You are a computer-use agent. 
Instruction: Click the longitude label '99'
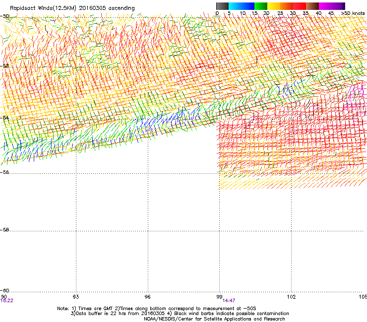coord(219,297)
